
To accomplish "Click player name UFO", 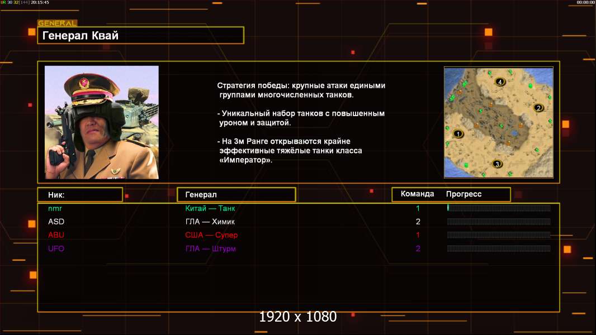I will click(56, 248).
